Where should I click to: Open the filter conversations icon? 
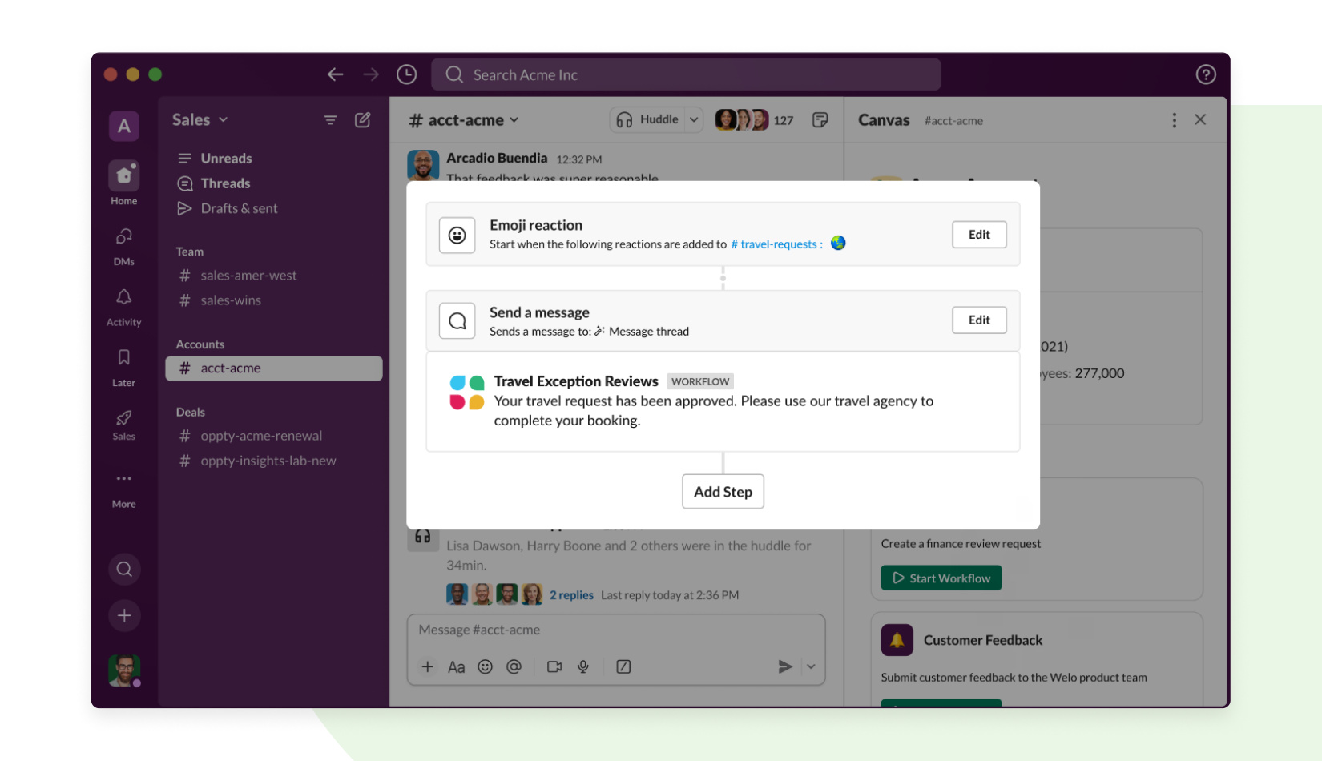pos(330,120)
